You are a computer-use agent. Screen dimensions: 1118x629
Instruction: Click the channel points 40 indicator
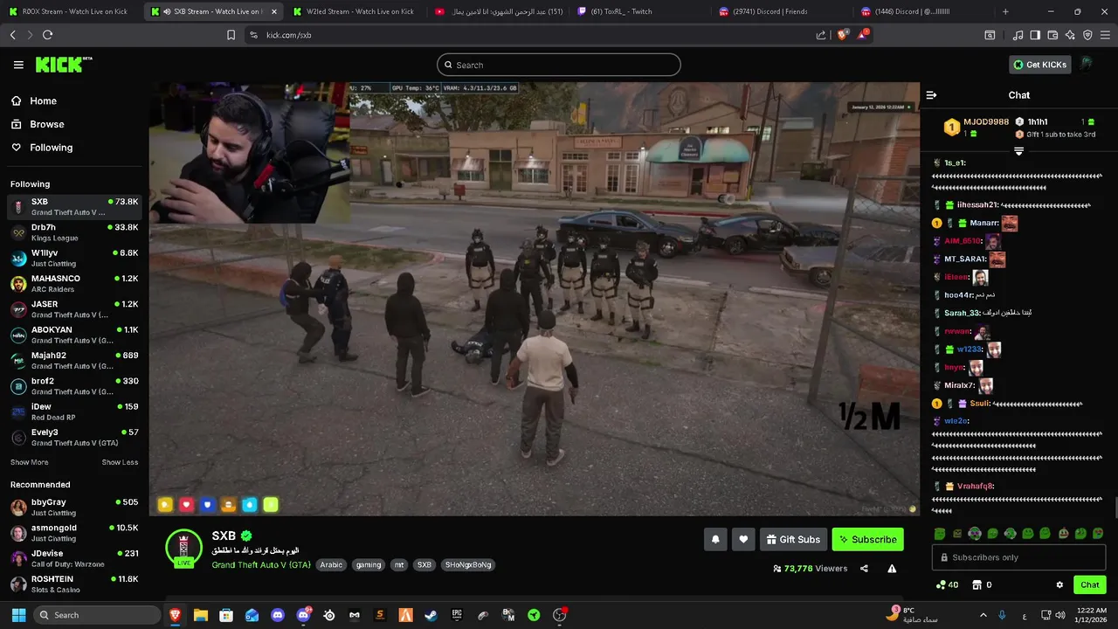pyautogui.click(x=947, y=585)
